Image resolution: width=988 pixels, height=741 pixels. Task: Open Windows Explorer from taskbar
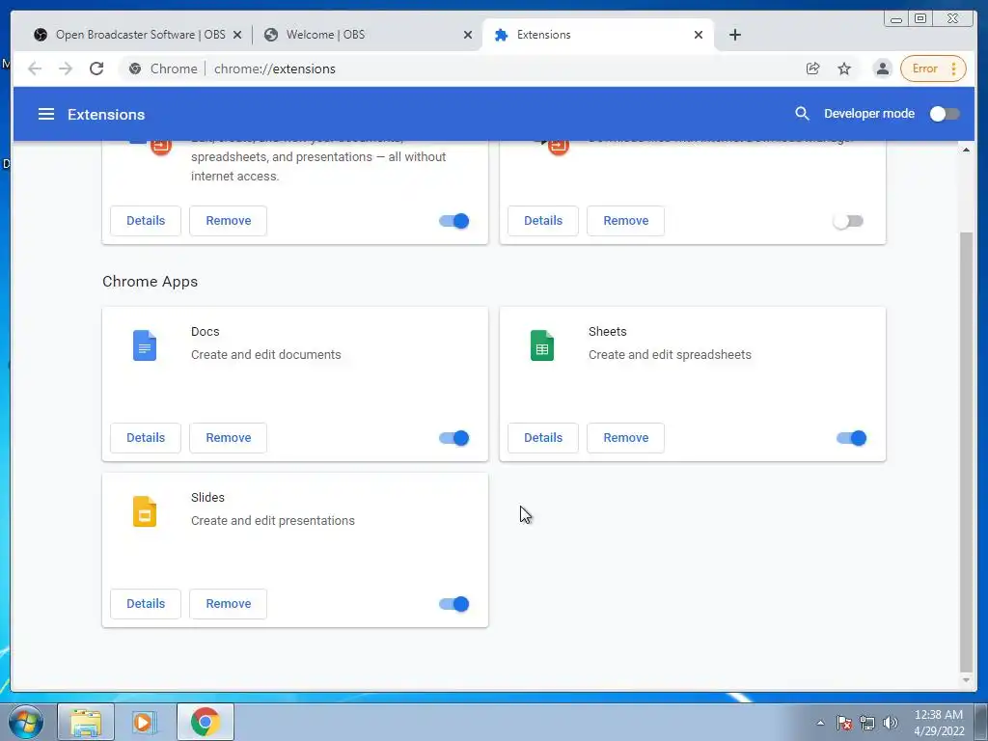(x=86, y=722)
